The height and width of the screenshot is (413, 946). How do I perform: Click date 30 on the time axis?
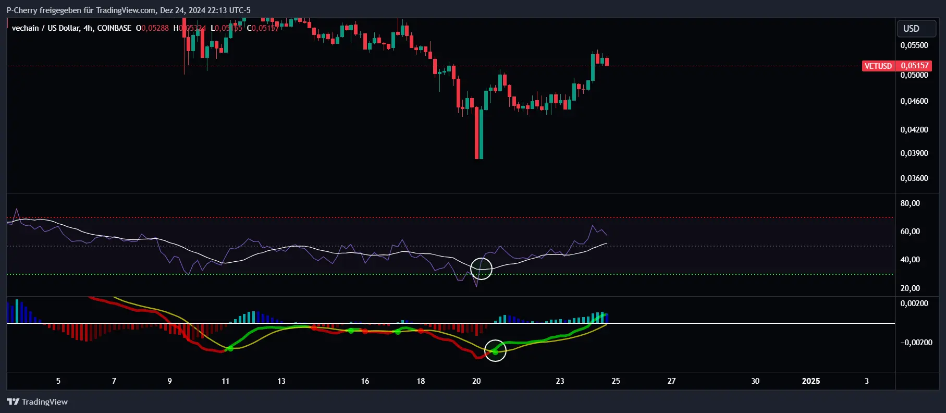tap(755, 381)
